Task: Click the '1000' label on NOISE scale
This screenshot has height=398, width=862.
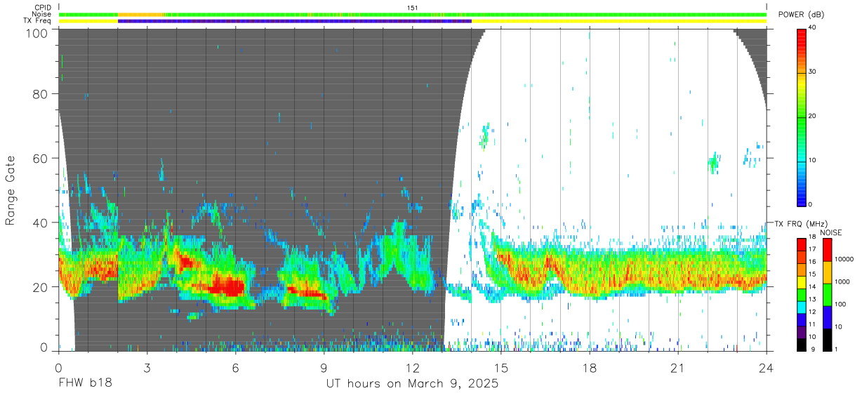Action: pyautogui.click(x=842, y=281)
